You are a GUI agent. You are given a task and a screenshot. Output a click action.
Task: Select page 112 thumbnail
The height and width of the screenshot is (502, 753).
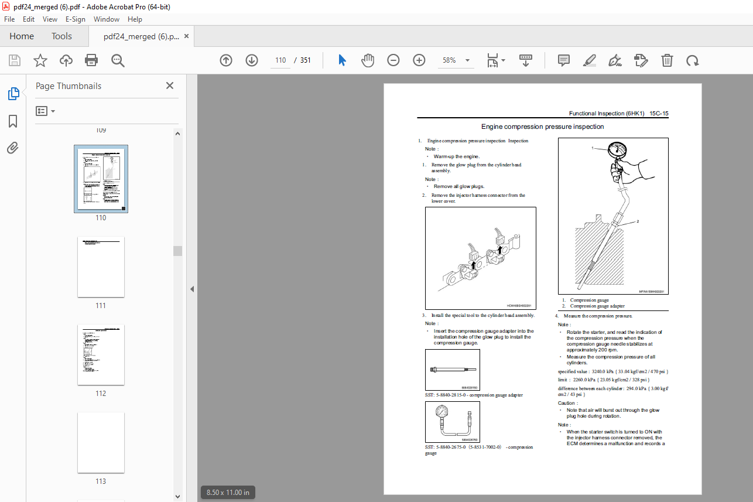(101, 354)
